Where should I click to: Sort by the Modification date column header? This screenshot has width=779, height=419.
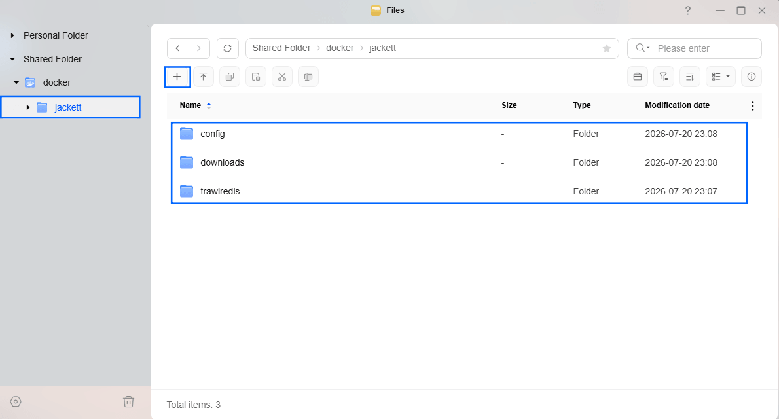tap(677, 105)
